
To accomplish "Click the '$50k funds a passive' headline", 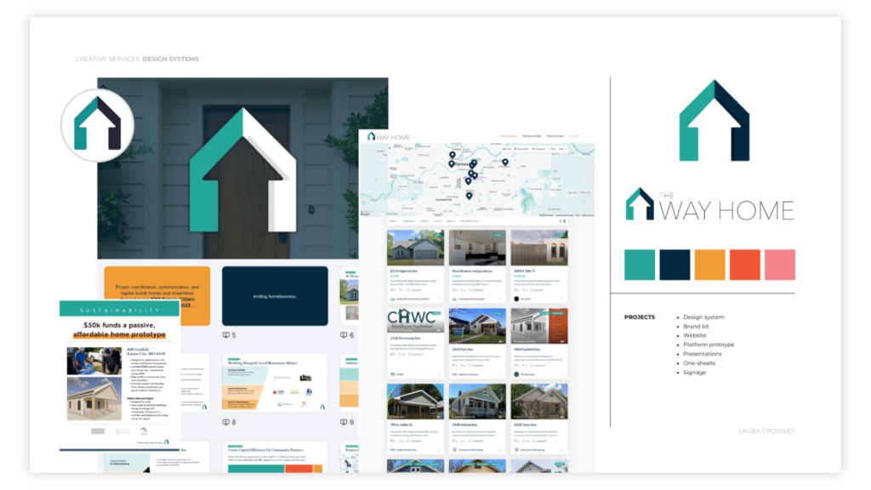I will coord(119,329).
